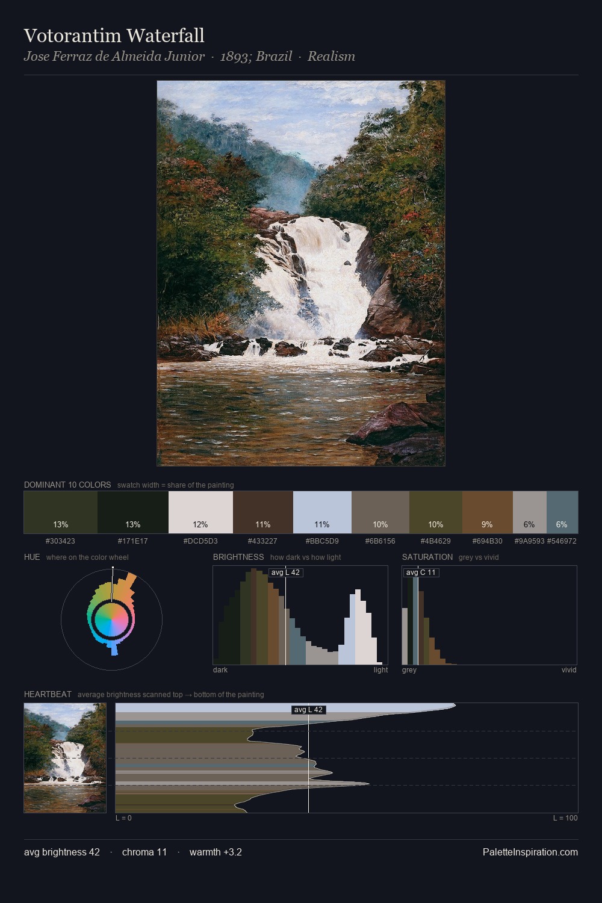Image resolution: width=602 pixels, height=903 pixels.
Task: Click the hue color wheel chart
Action: (112, 619)
